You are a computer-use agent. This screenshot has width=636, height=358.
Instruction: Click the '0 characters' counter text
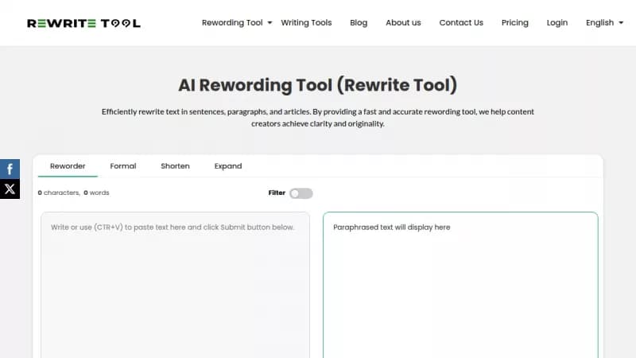[x=59, y=193]
